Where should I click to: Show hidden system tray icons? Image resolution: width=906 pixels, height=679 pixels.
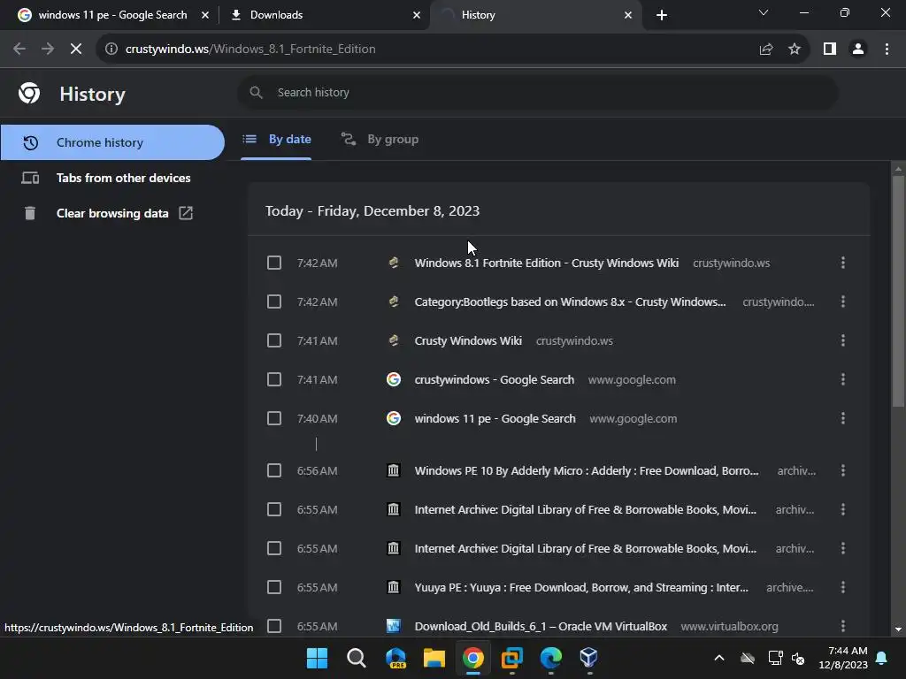click(719, 658)
